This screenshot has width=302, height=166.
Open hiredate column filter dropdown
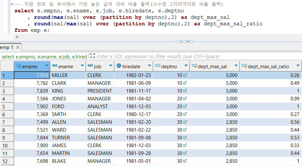coord(150,66)
